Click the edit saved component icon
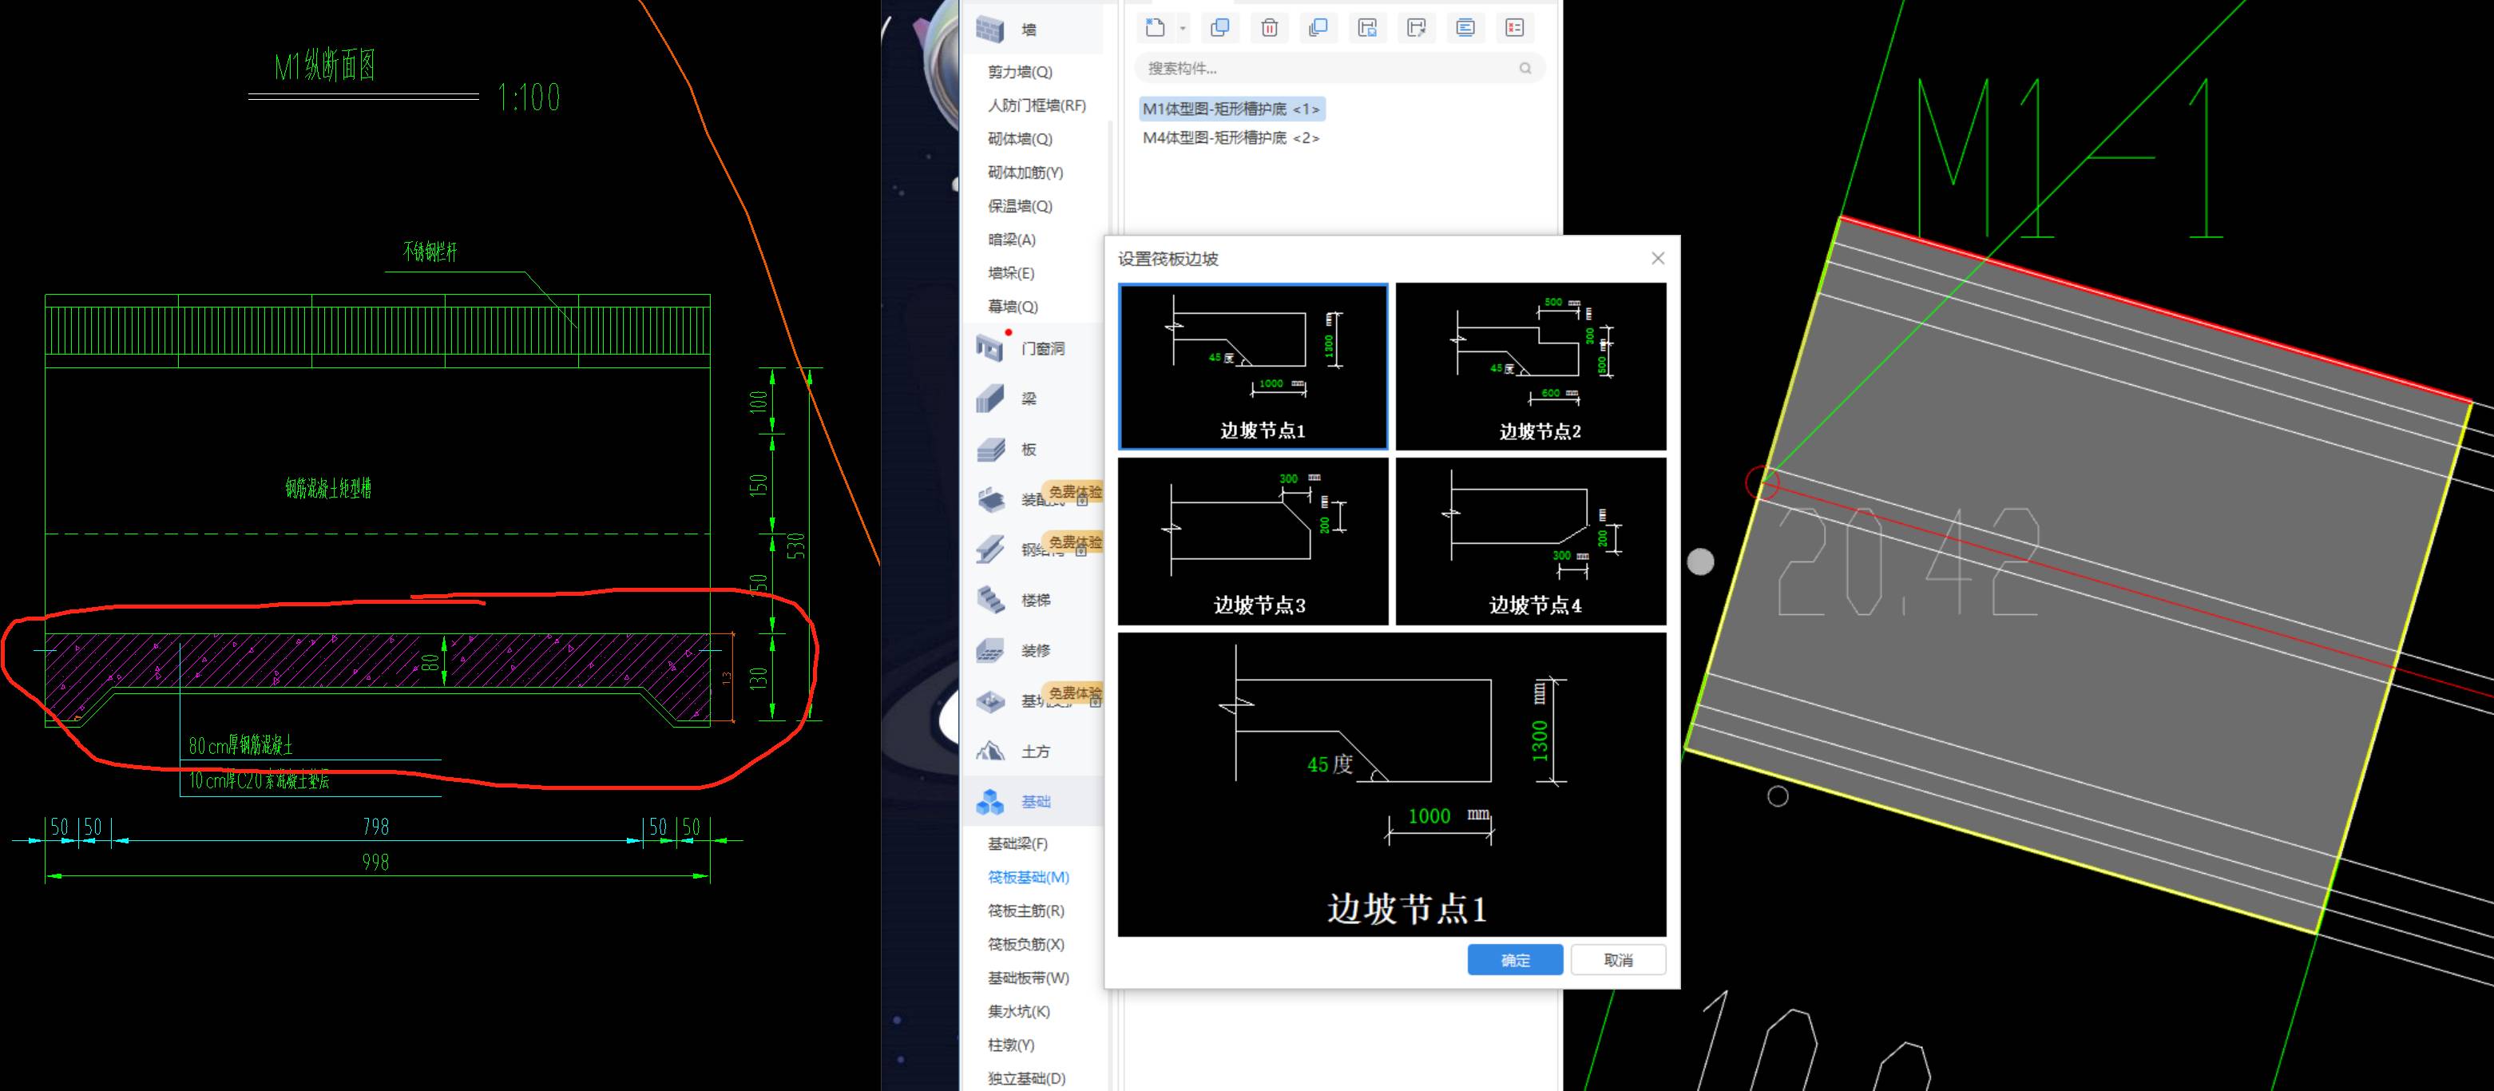Image resolution: width=2494 pixels, height=1091 pixels. click(1417, 28)
